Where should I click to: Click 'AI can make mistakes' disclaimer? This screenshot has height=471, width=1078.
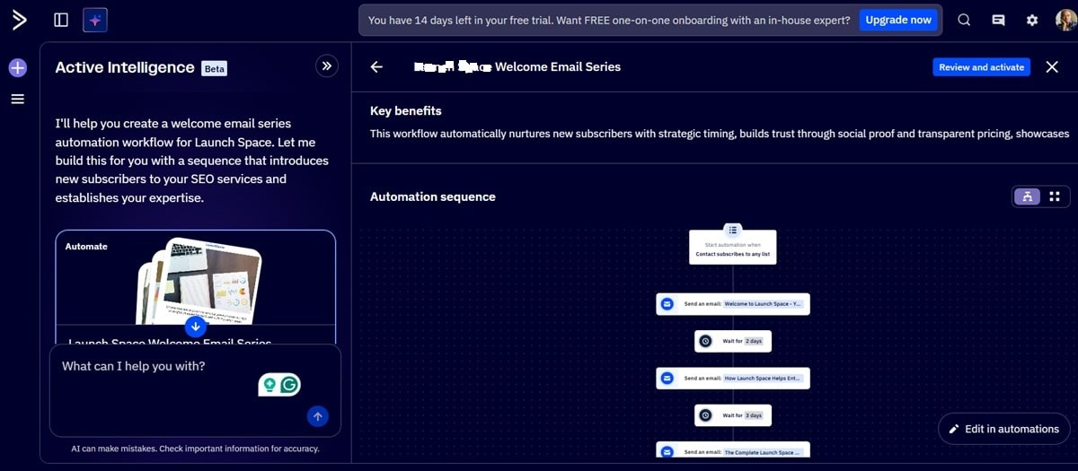point(195,449)
